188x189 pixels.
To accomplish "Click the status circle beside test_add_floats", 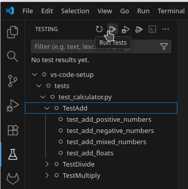I will [61, 153].
